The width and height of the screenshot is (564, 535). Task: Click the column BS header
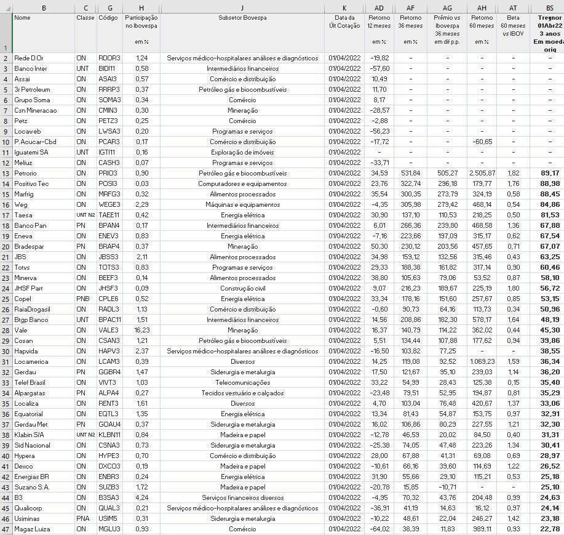click(x=549, y=7)
